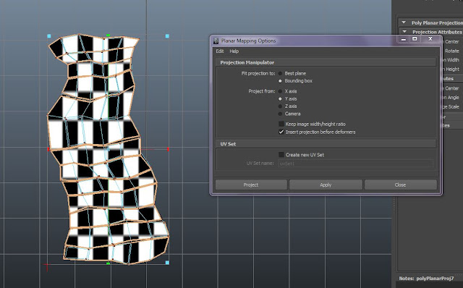
Task: Click green bottom-center manipulator handle
Action: tap(108, 263)
